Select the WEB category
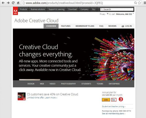 [x=42, y=84]
